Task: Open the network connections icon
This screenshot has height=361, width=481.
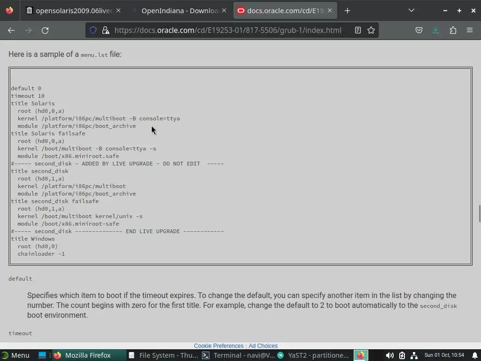Action: [x=414, y=355]
